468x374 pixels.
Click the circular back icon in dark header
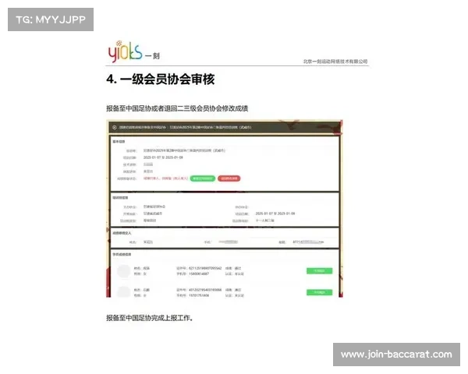point(115,127)
